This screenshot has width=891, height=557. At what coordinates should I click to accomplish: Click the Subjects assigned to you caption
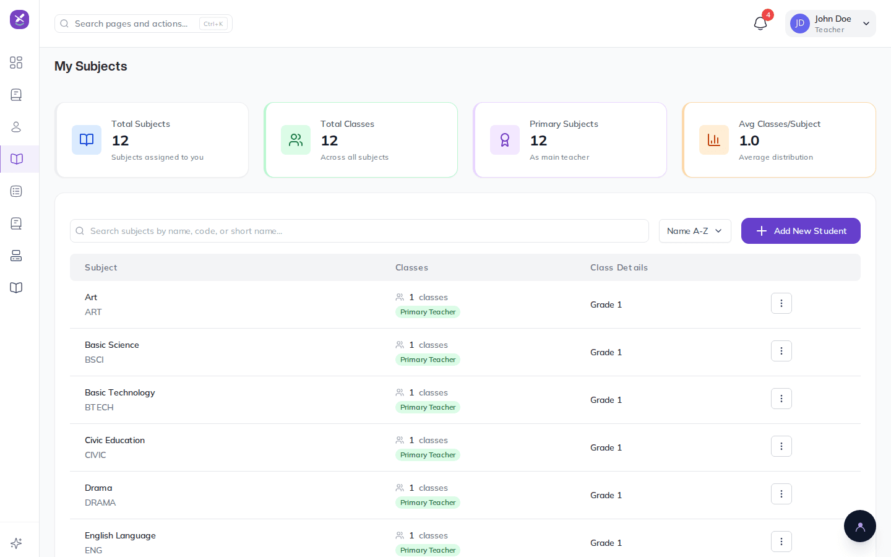coord(157,157)
